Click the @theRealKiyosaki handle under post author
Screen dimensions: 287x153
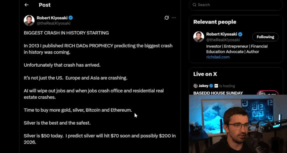coord(53,23)
